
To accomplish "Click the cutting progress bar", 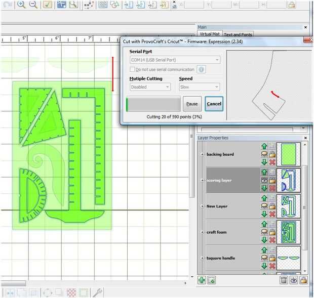I will [153, 104].
